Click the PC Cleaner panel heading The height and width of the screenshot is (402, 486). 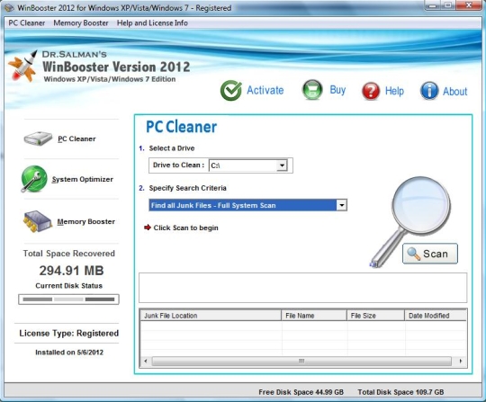click(181, 127)
